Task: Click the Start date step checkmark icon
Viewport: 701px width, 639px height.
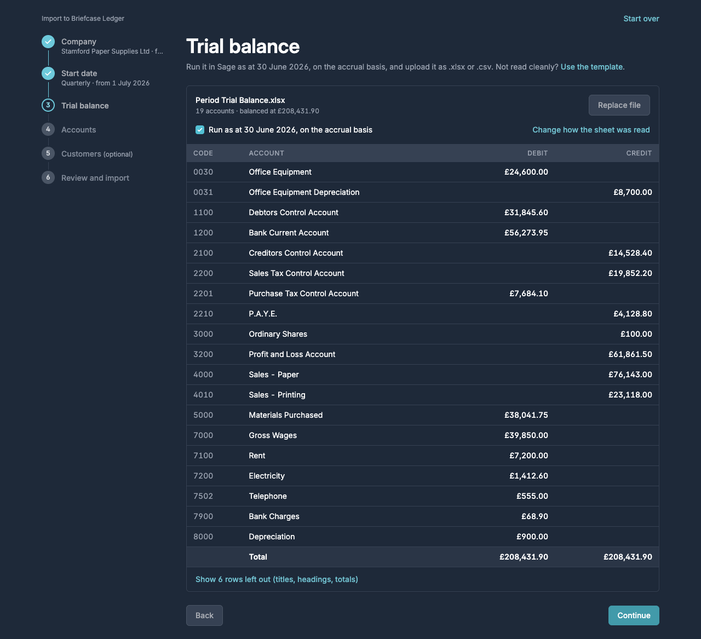Action: pos(48,73)
